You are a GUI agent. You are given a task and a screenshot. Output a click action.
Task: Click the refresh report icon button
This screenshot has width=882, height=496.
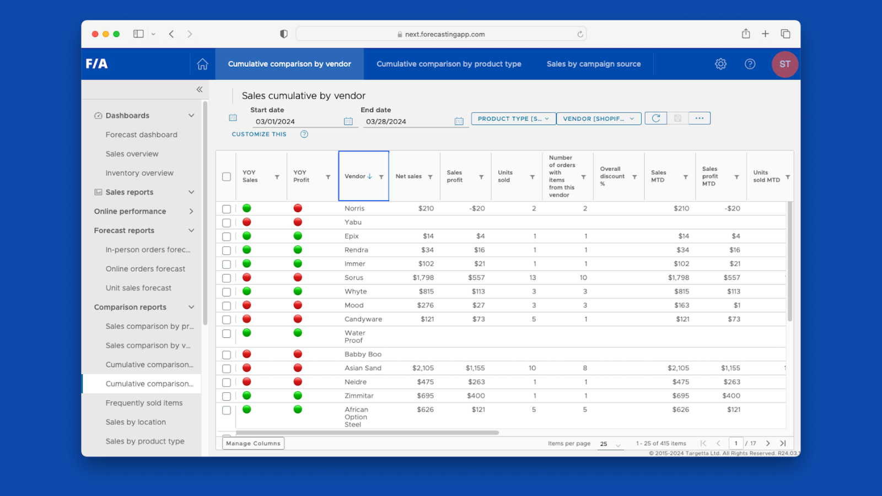[x=656, y=118]
